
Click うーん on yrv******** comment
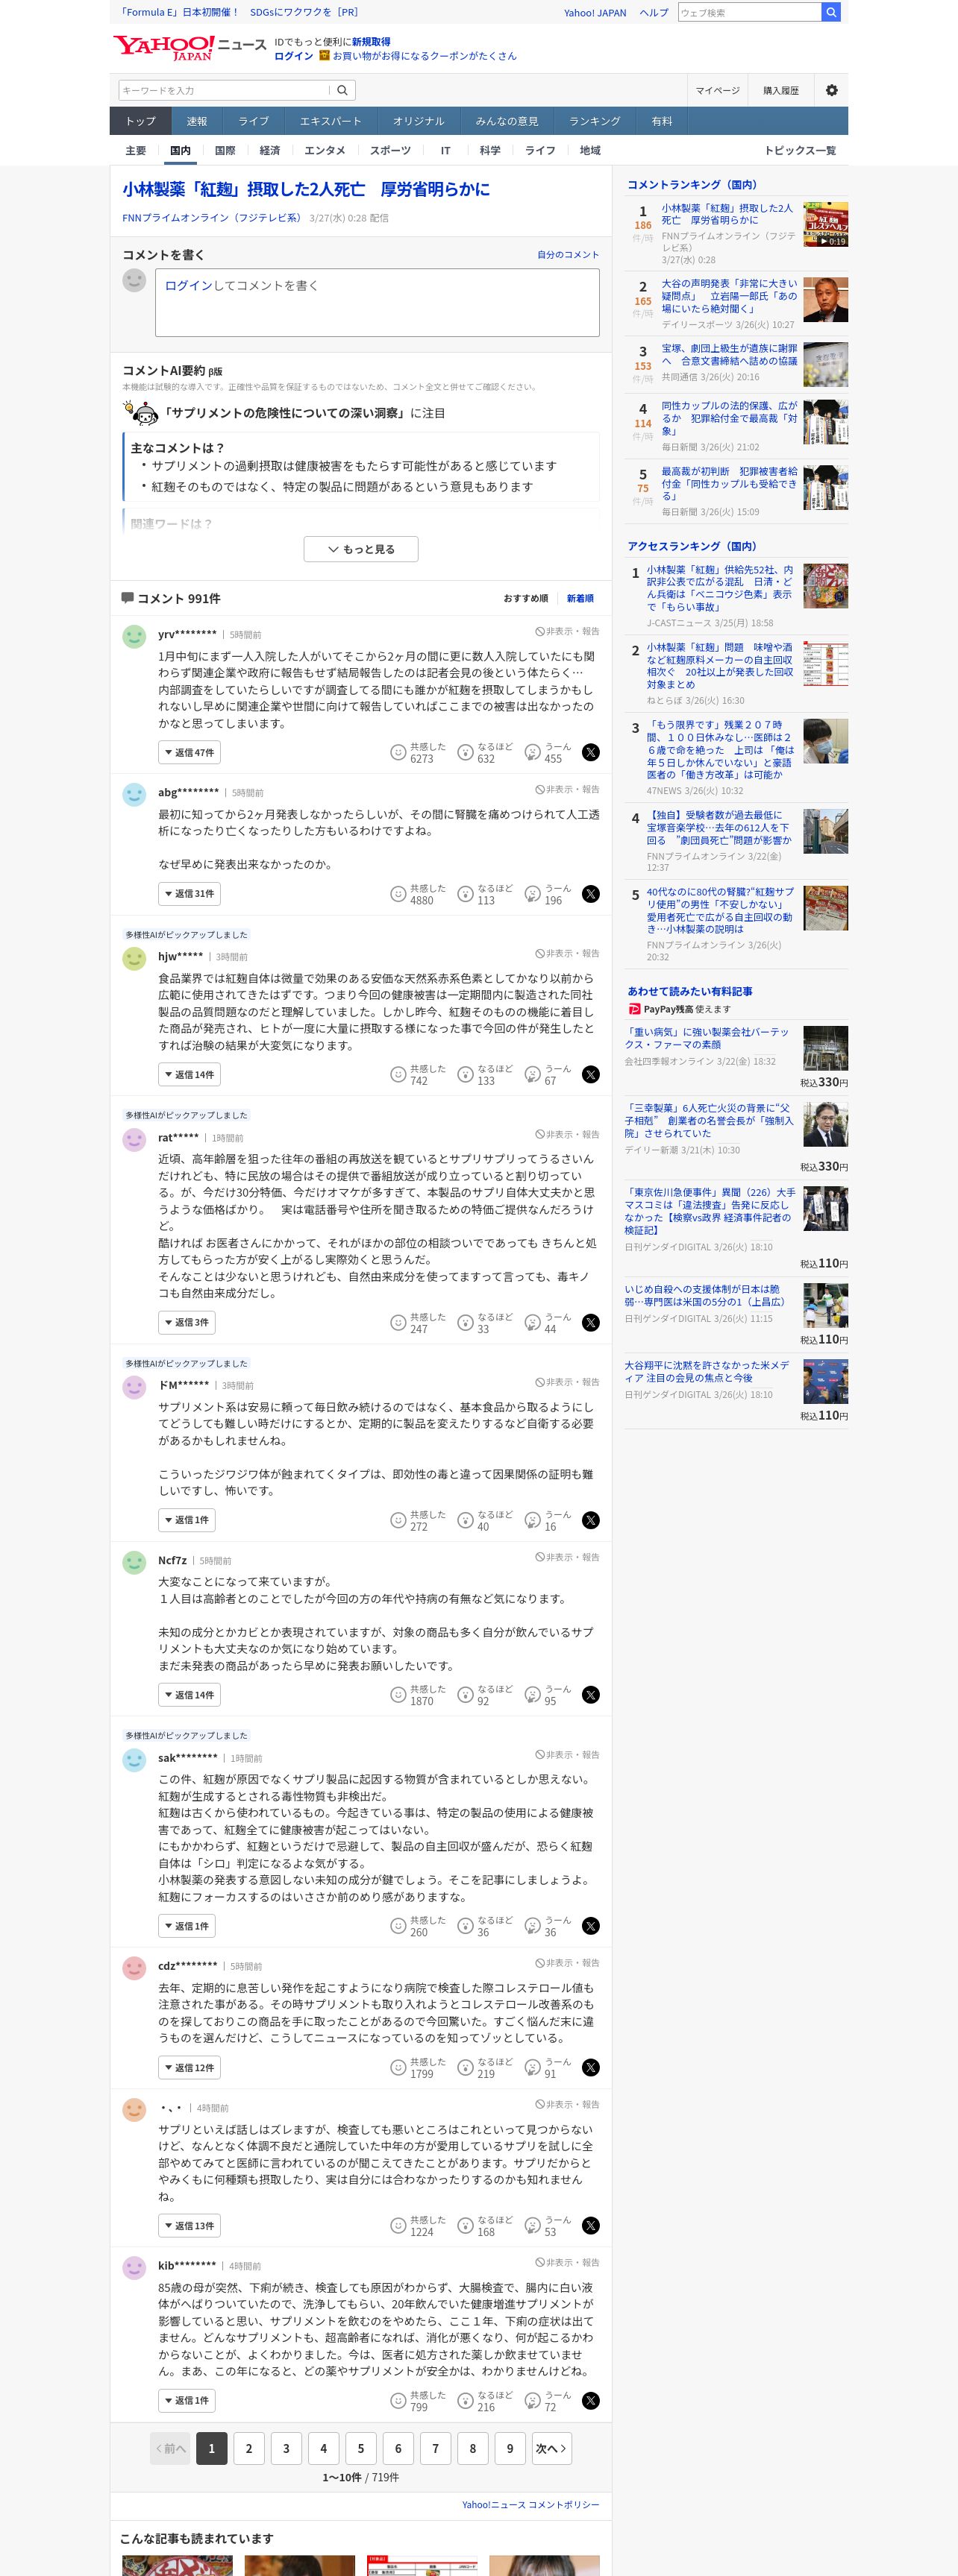click(x=548, y=753)
